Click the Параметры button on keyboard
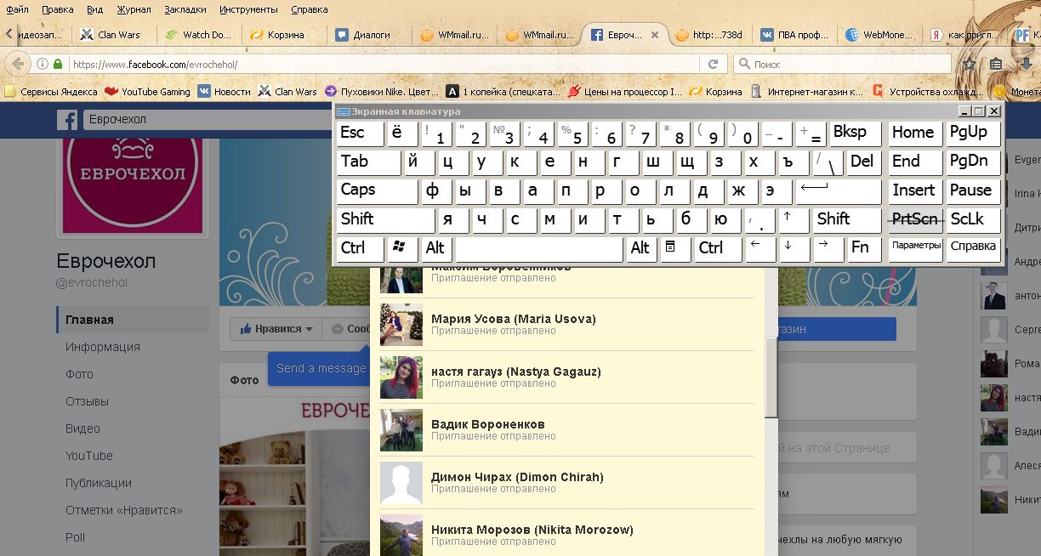This screenshot has width=1041, height=556. coord(916,248)
